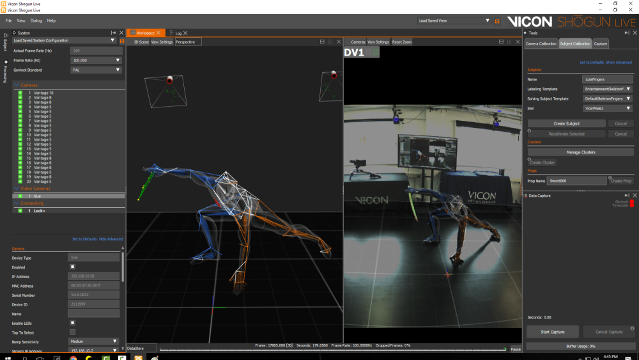639x360 pixels.
Task: Pin the System panel with the dock icon
Action: coord(114,33)
